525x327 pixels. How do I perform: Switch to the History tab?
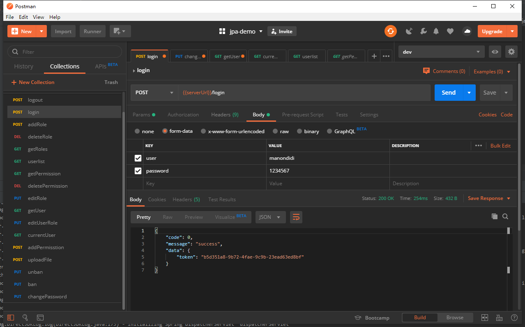pos(24,66)
